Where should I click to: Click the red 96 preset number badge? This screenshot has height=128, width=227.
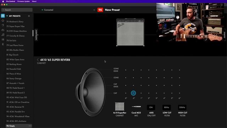(x=100, y=10)
